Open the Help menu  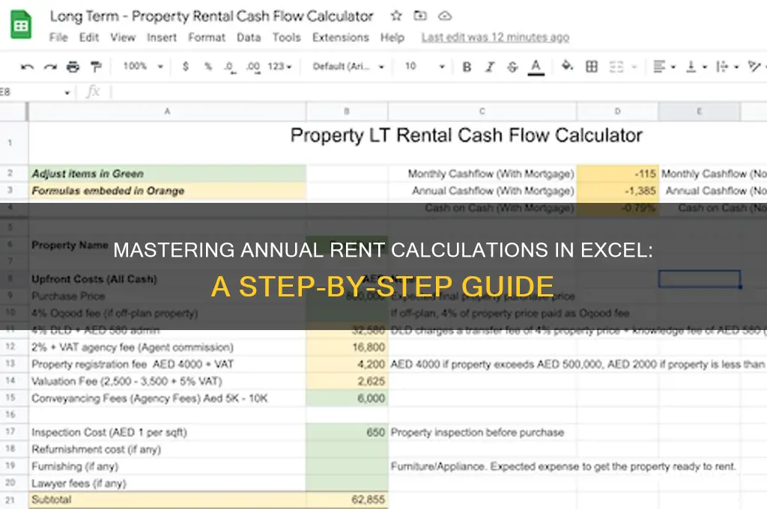(392, 37)
